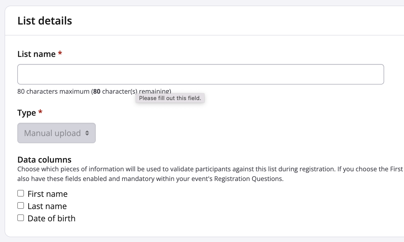Click the List name text field

(200, 74)
